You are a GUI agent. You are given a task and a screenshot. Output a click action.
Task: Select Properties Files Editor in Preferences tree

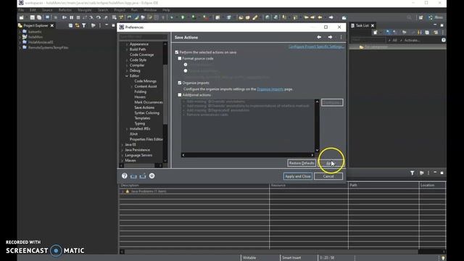tap(146, 139)
